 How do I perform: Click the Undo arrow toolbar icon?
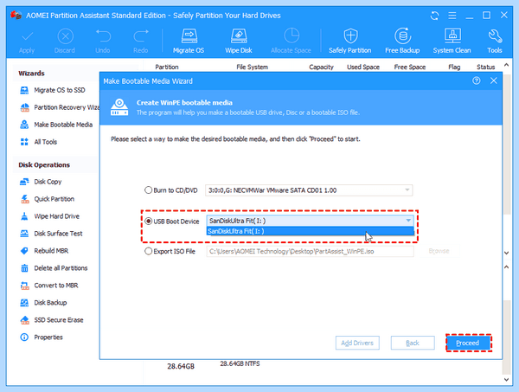point(103,36)
